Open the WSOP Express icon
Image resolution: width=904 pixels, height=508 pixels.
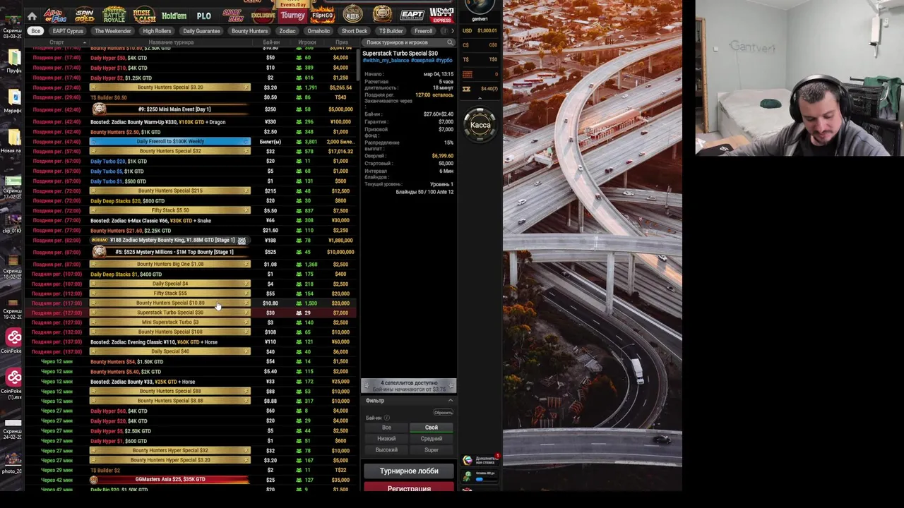[x=442, y=15]
